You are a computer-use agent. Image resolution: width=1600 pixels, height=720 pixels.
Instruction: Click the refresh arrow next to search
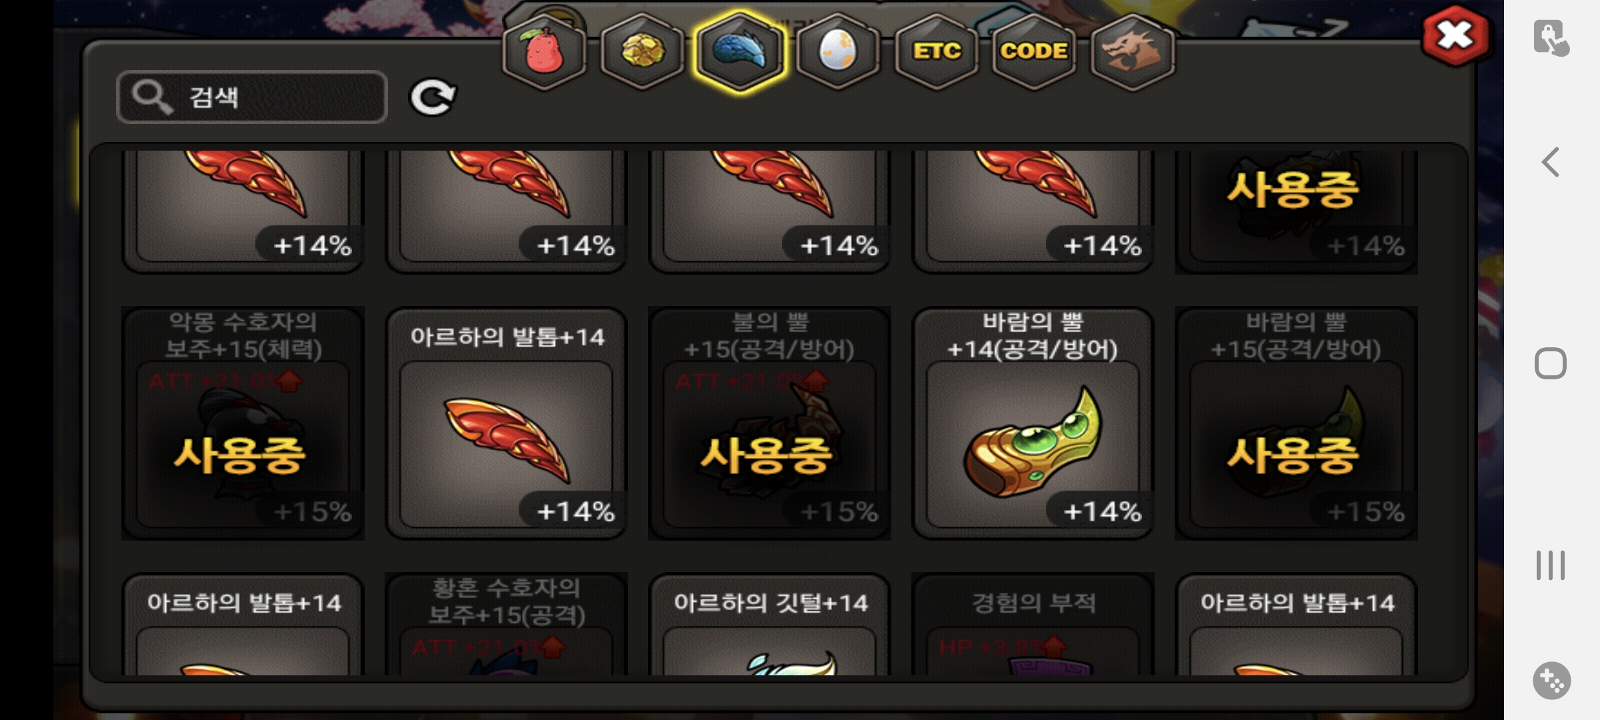(433, 97)
